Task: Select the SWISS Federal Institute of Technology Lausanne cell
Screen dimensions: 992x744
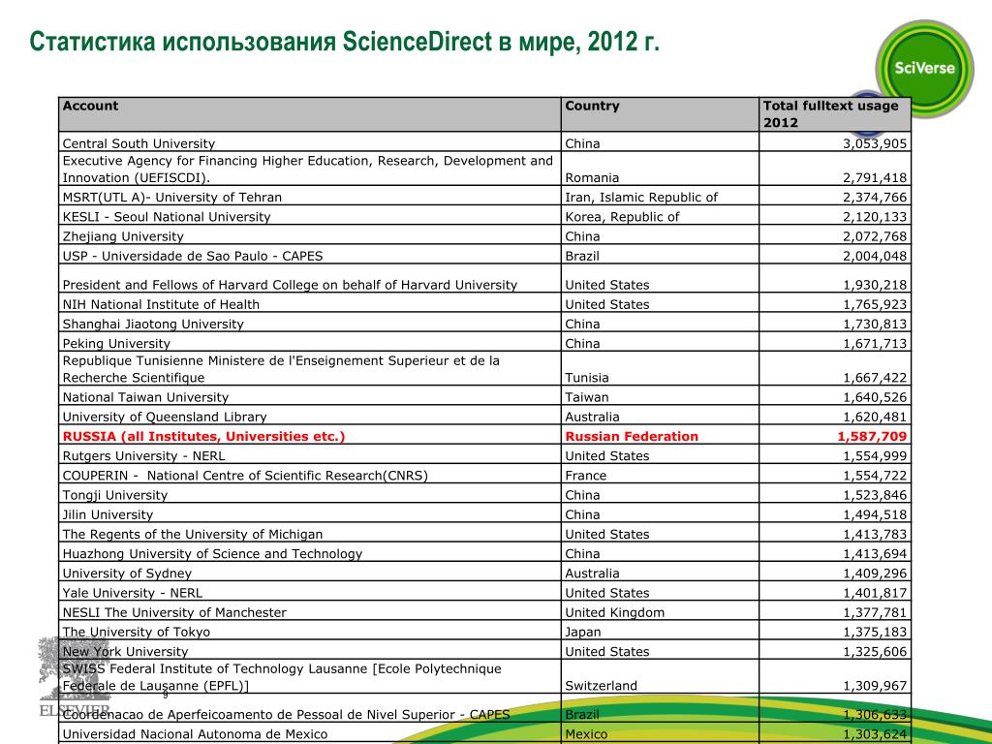Action: pyautogui.click(x=309, y=677)
